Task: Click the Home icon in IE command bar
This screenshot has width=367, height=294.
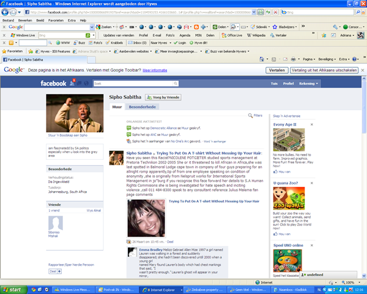Action: (262, 59)
